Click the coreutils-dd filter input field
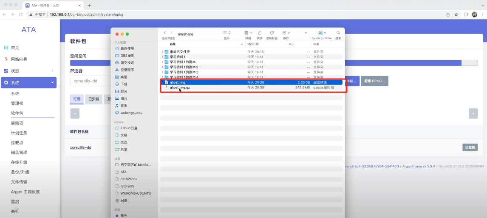The height and width of the screenshot is (218, 487). tap(91, 81)
